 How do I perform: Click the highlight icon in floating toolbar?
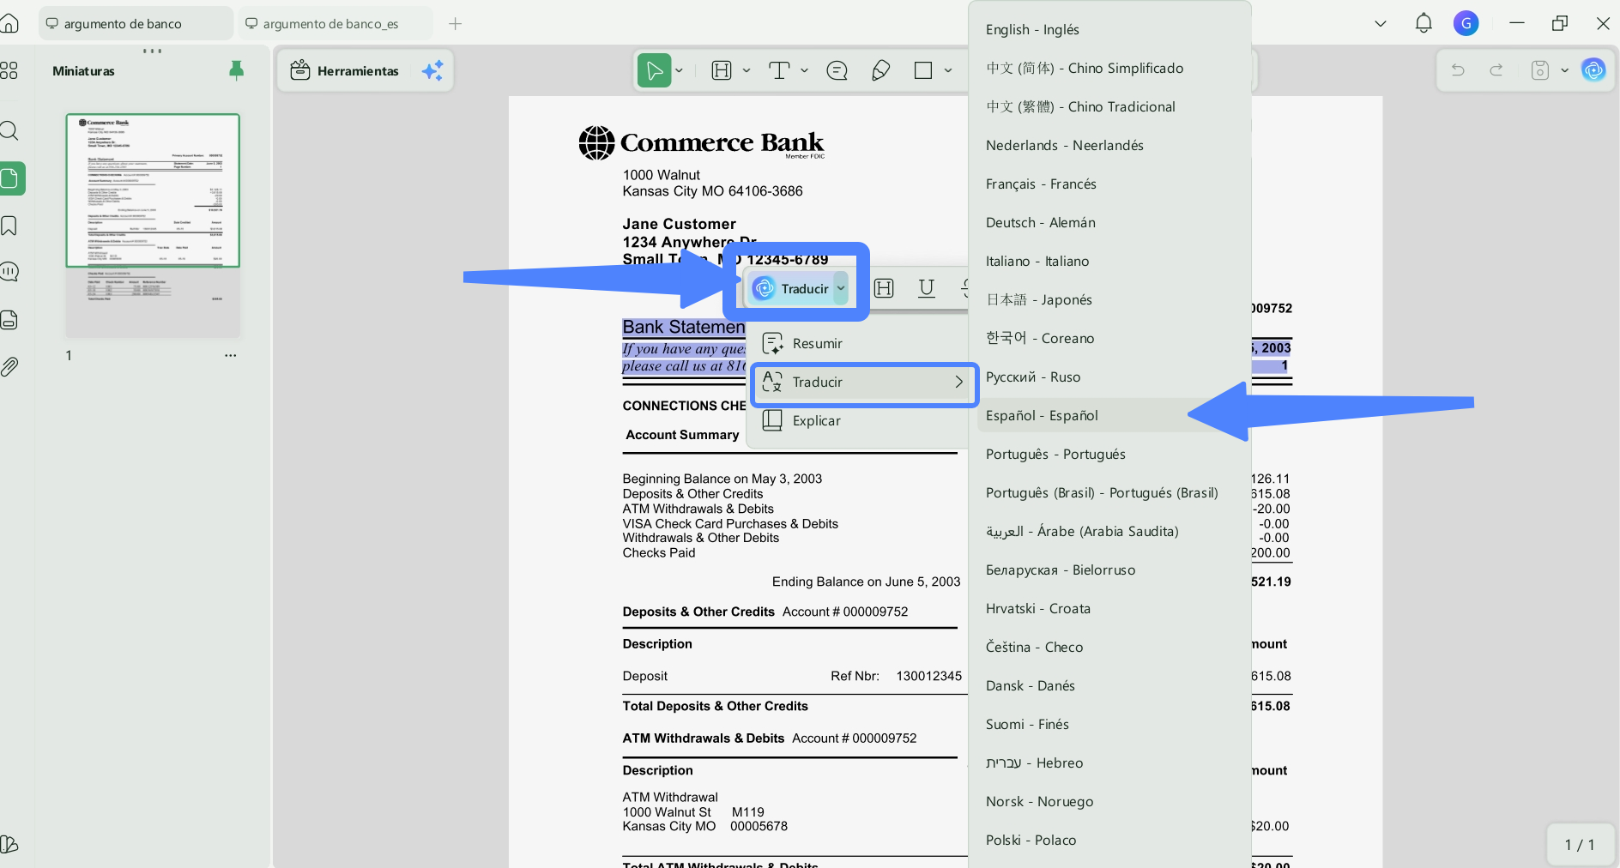coord(884,288)
